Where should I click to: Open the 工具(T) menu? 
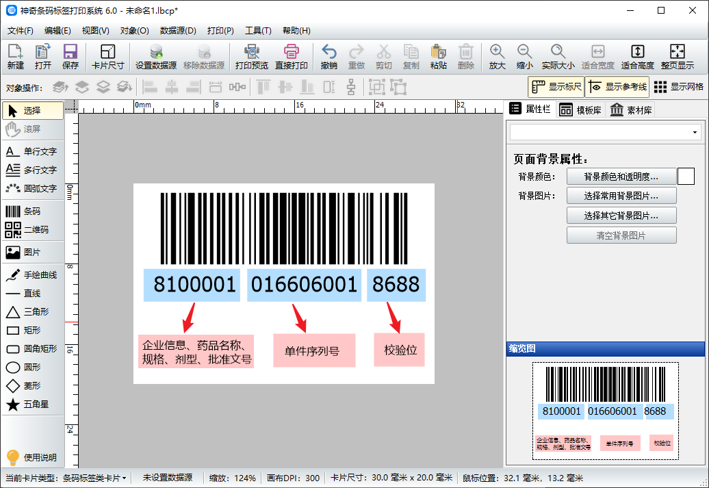click(258, 30)
